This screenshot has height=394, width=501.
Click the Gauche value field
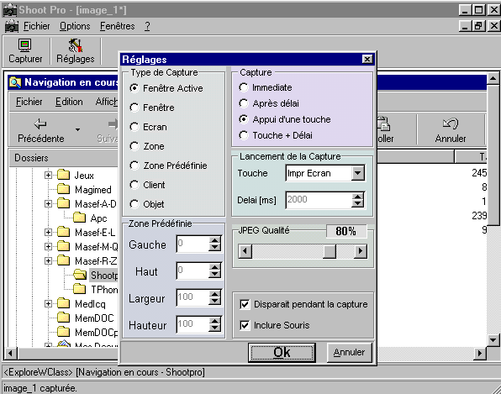[192, 244]
